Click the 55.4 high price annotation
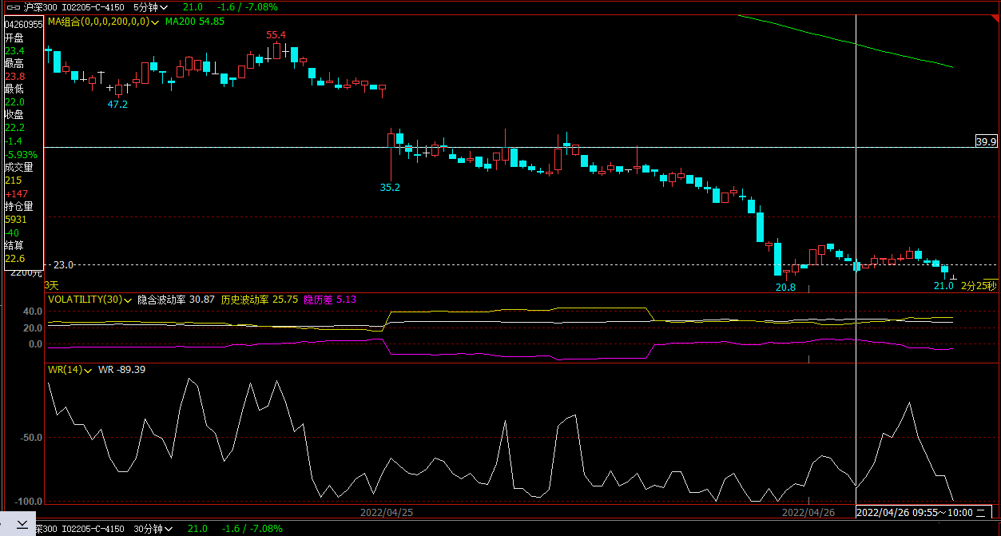The width and height of the screenshot is (1001, 536). point(276,35)
